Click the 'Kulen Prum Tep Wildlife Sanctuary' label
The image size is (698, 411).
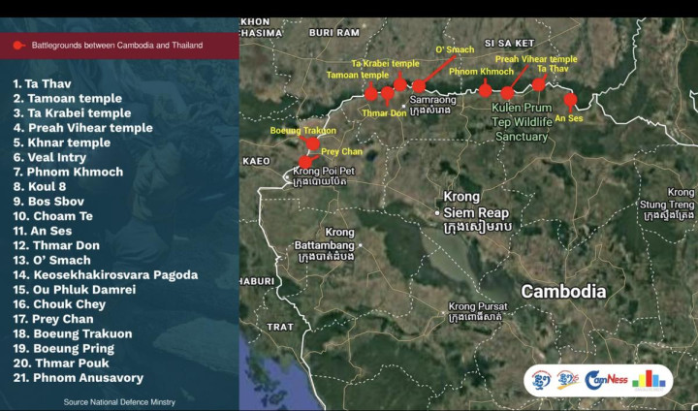point(522,122)
